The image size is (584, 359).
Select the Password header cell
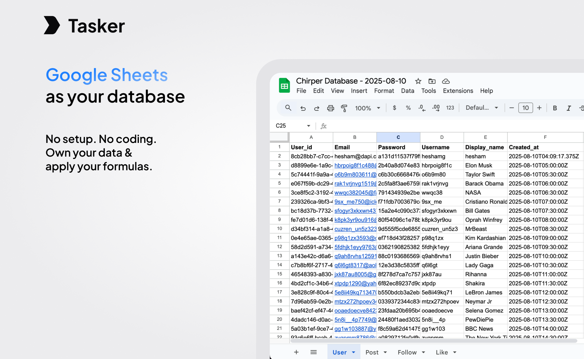[398, 147]
